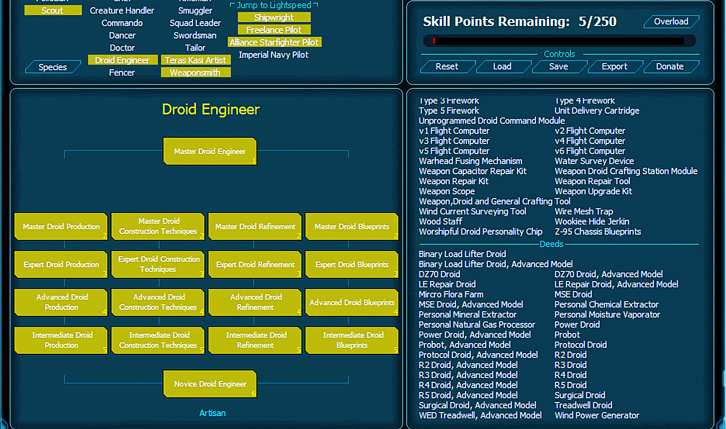Toggle the Novice Droid Engineer skill box
726x429 pixels.
(x=209, y=384)
